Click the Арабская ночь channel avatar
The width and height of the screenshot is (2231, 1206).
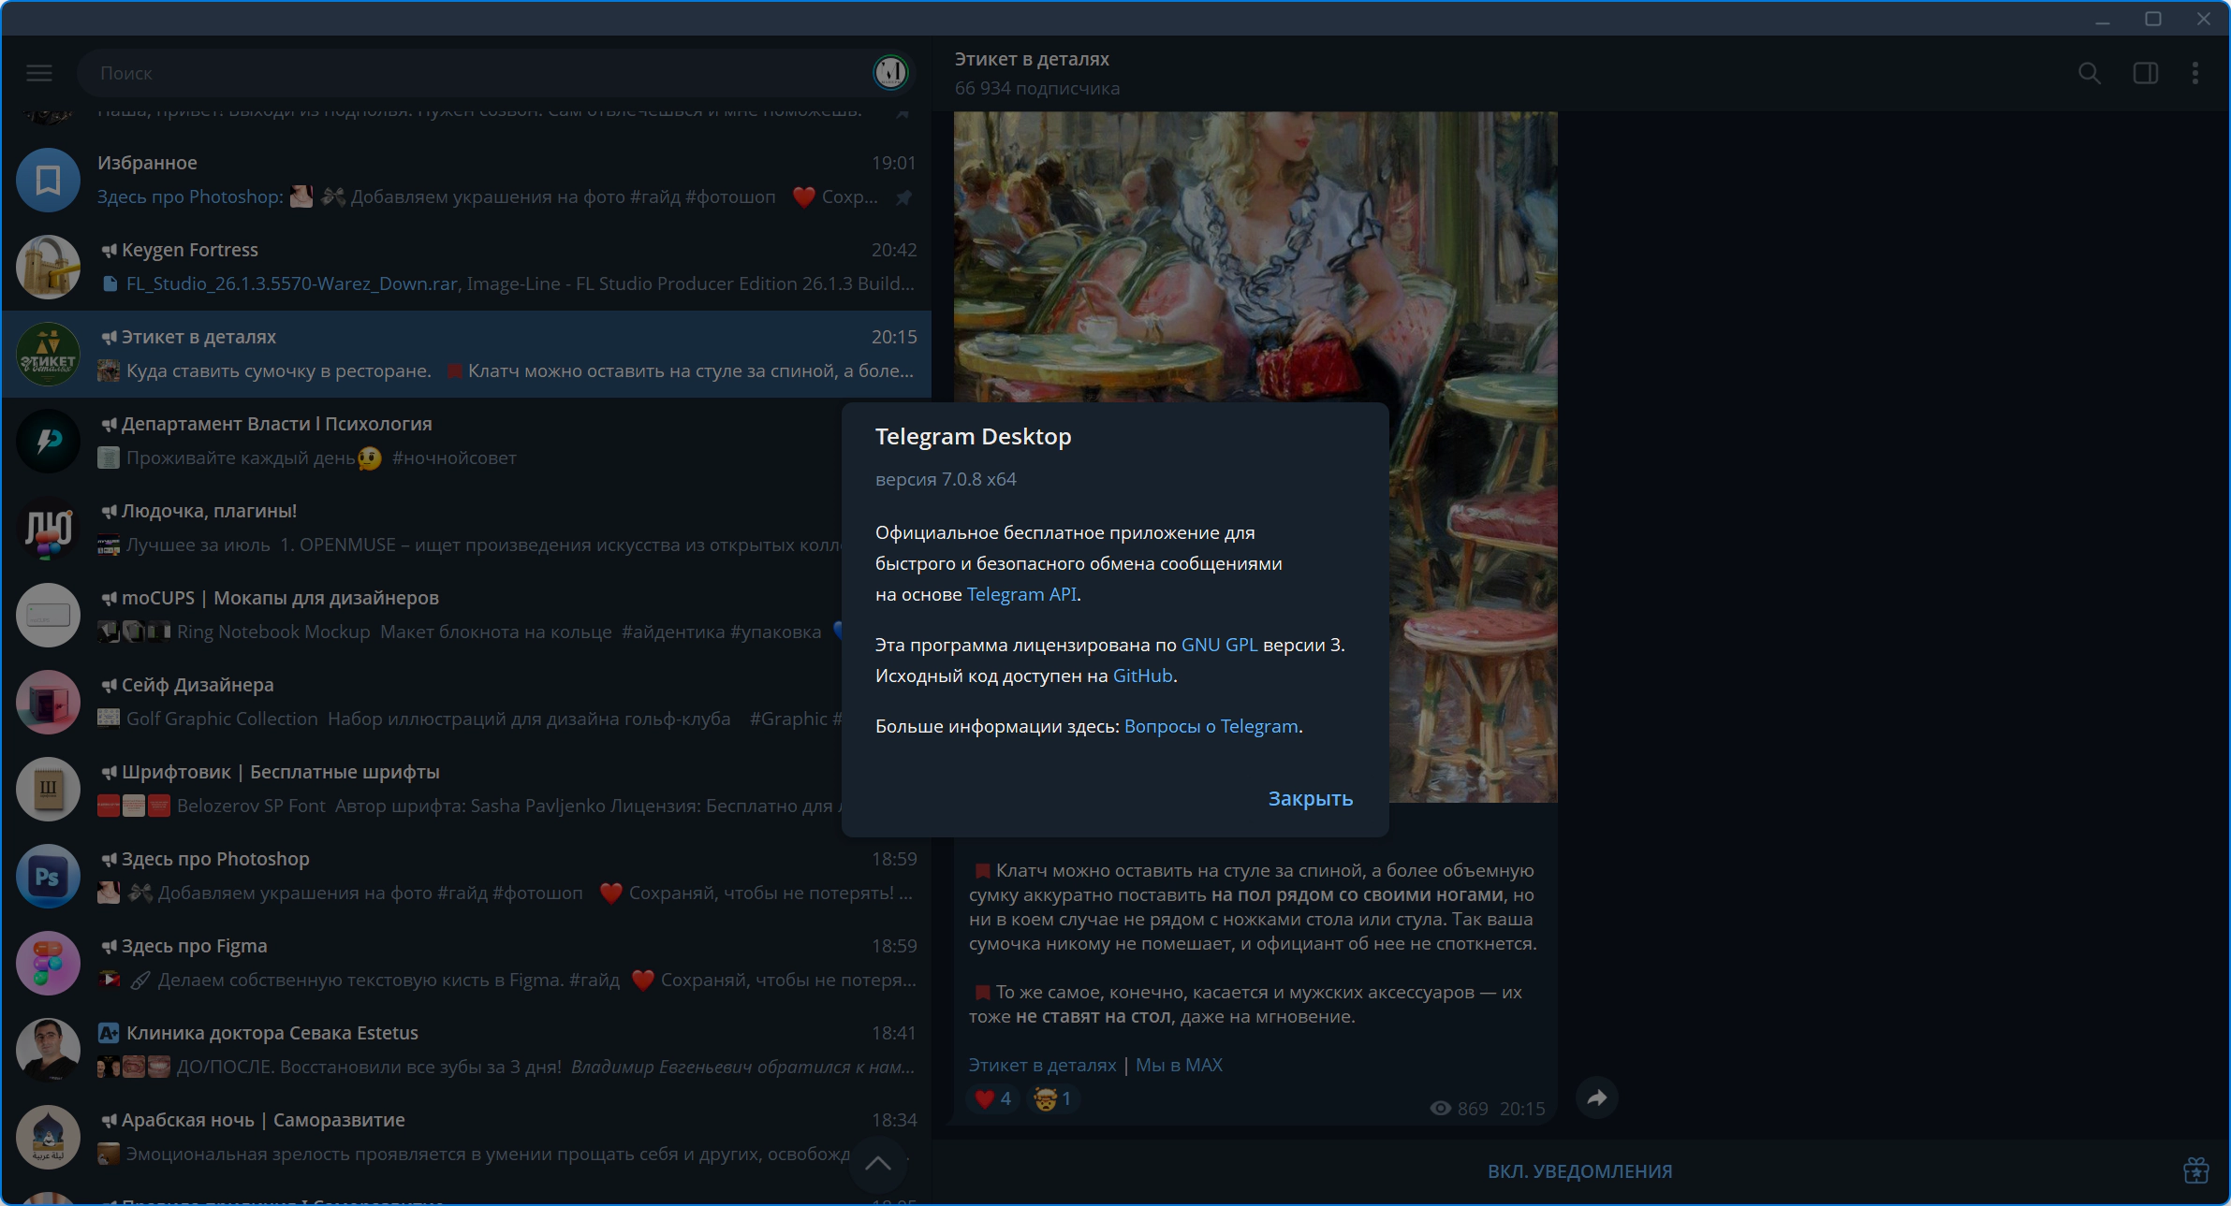pos(49,1137)
